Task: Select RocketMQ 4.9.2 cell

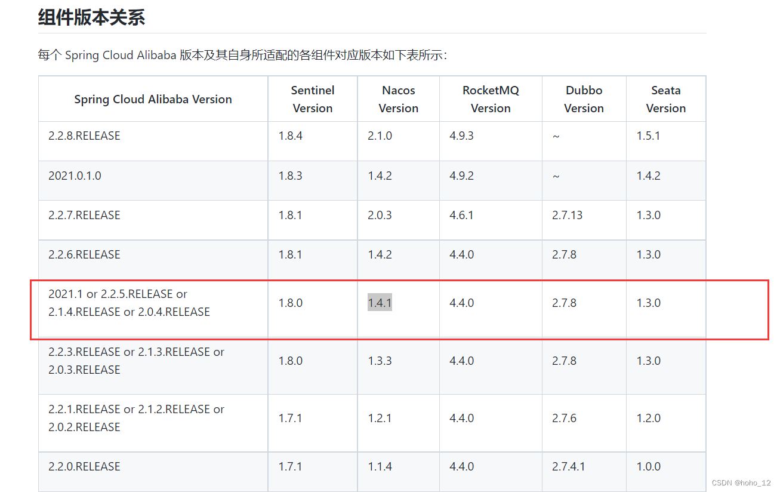Action: [x=491, y=181]
